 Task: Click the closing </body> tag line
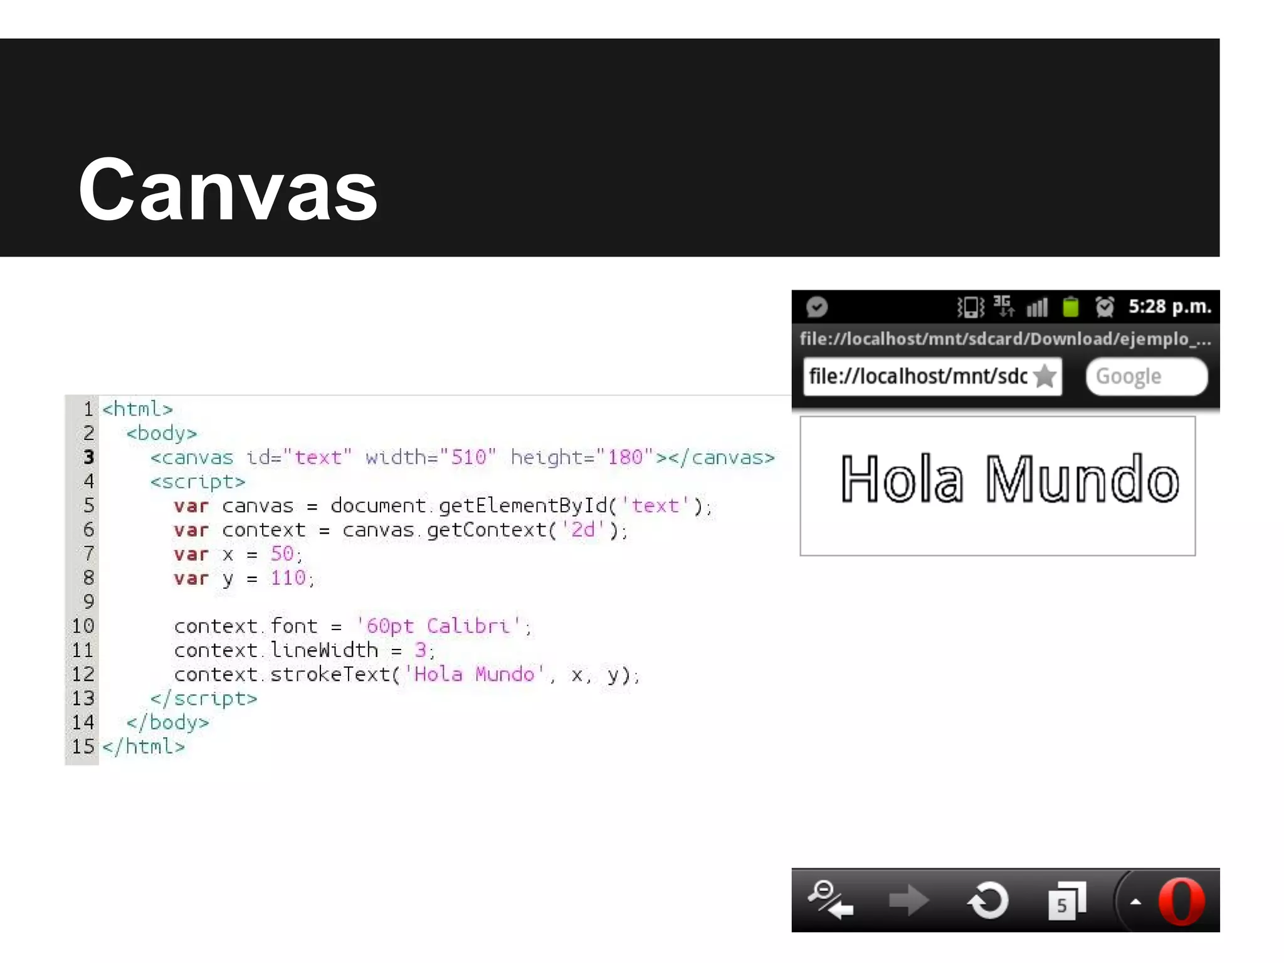(167, 722)
